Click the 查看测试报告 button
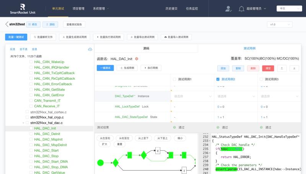Viewport: 306px width, 174px height. tap(74, 24)
